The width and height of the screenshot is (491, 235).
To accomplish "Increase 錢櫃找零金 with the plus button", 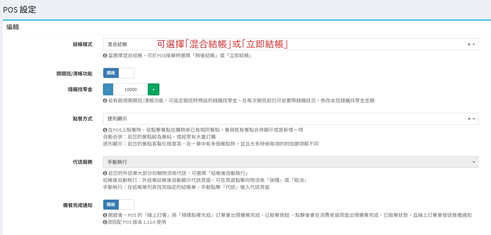I will (x=153, y=89).
